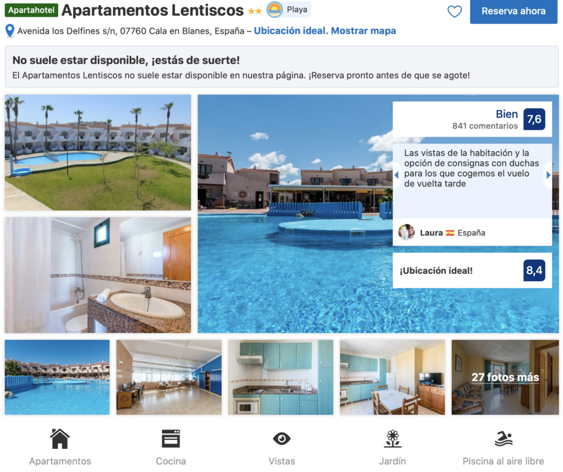Click the Apartahotel green label
This screenshot has width=563, height=472.
click(31, 10)
